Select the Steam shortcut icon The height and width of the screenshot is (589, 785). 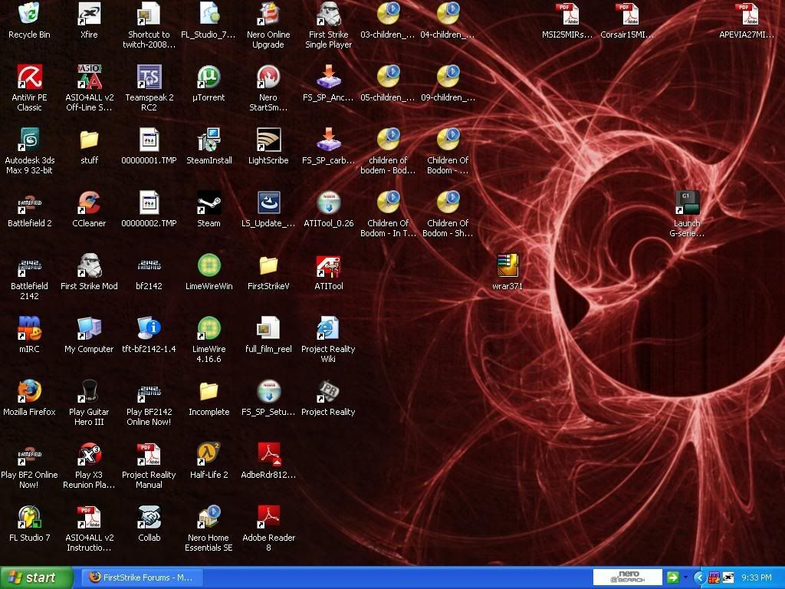click(x=209, y=202)
